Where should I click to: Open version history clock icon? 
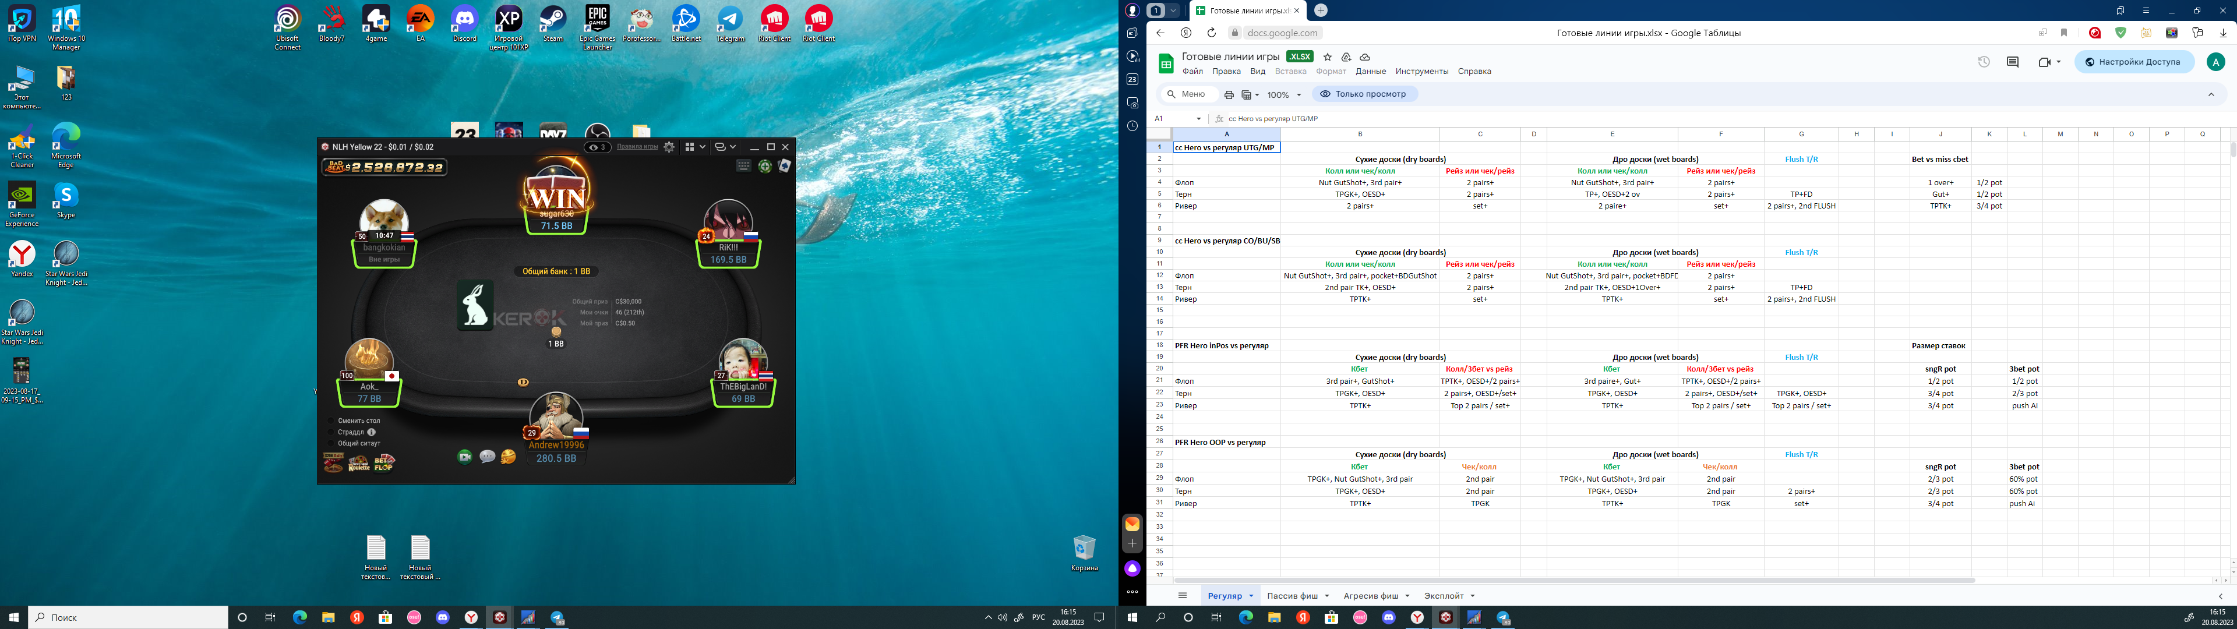(x=1984, y=62)
